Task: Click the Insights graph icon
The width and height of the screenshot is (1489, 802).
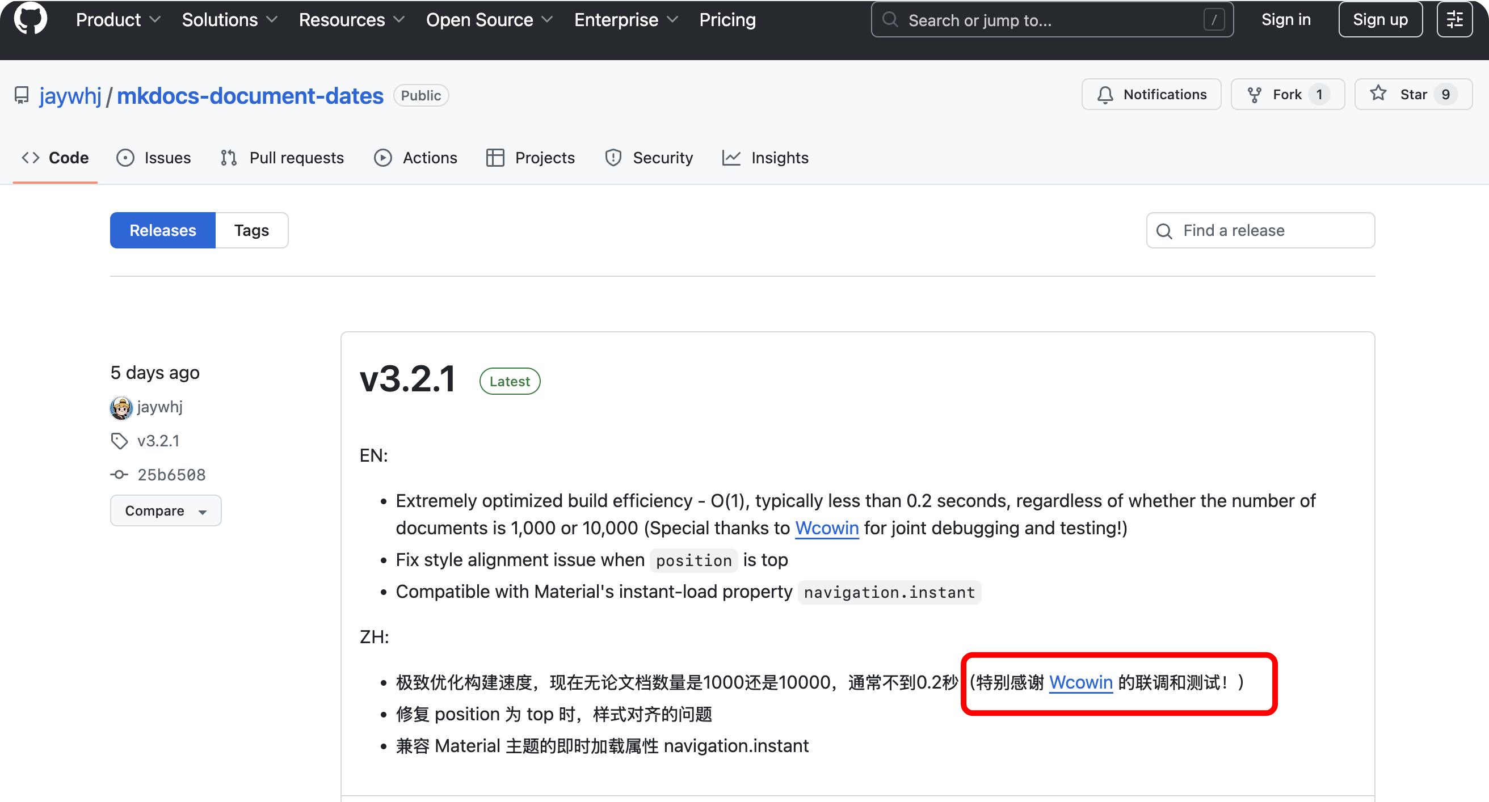Action: 731,158
